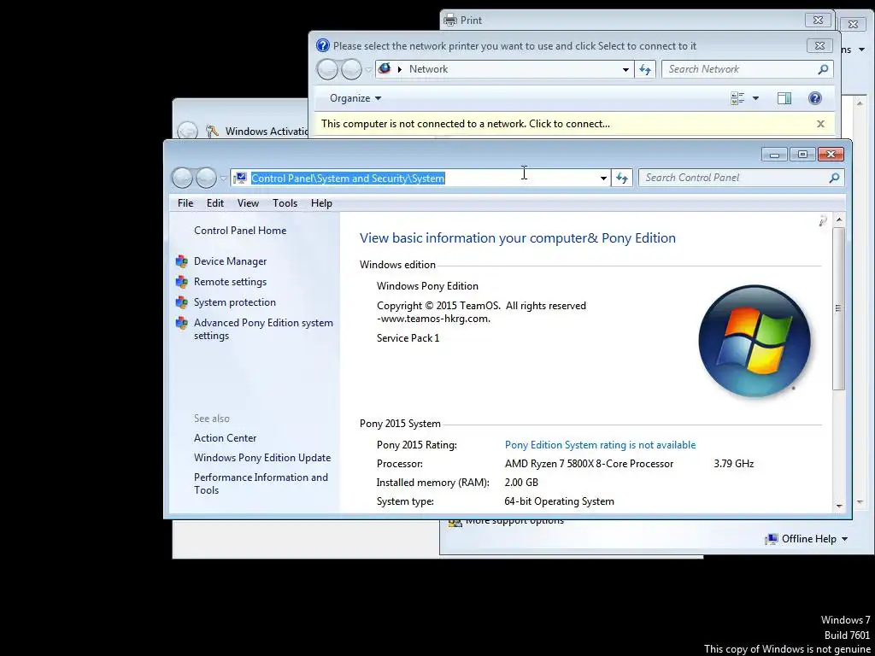Click the Windows logo orb image
875x656 pixels.
[x=755, y=341]
